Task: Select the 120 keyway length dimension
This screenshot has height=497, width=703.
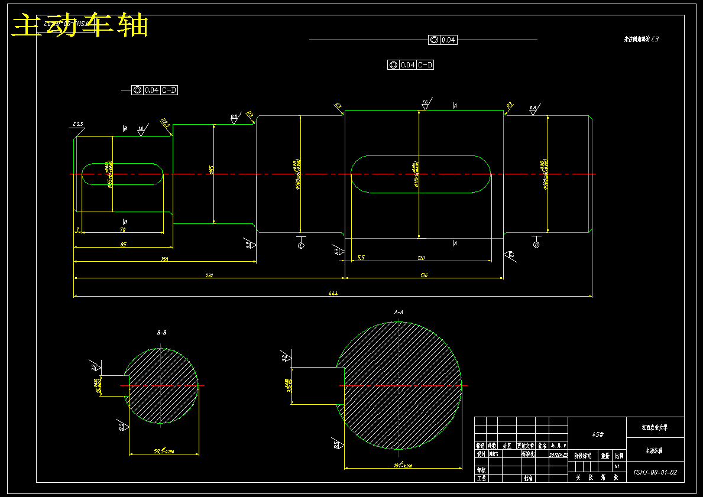Action: pos(421,258)
